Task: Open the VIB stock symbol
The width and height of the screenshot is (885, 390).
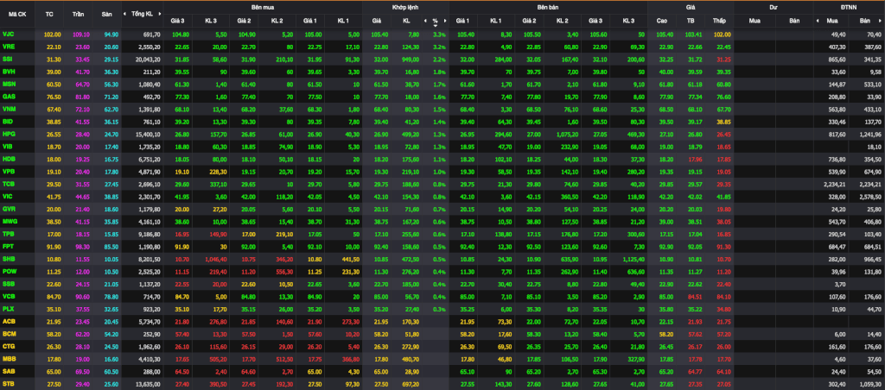Action: click(8, 146)
